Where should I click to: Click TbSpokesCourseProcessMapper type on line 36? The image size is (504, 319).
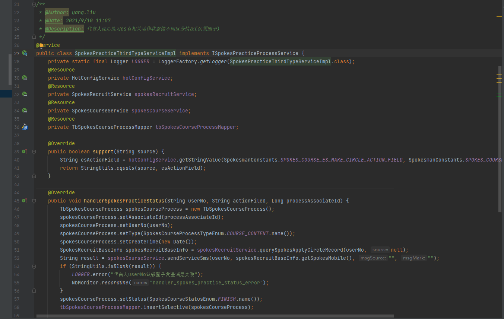pyautogui.click(x=112, y=127)
